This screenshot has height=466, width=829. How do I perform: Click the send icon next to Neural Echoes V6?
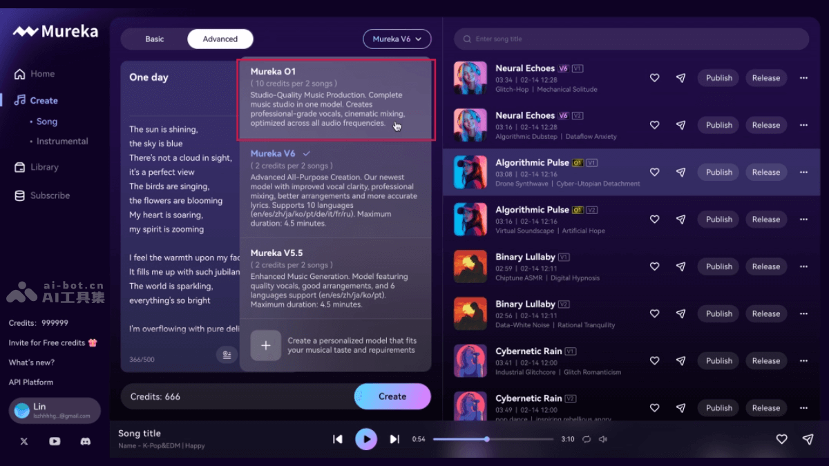click(x=681, y=78)
